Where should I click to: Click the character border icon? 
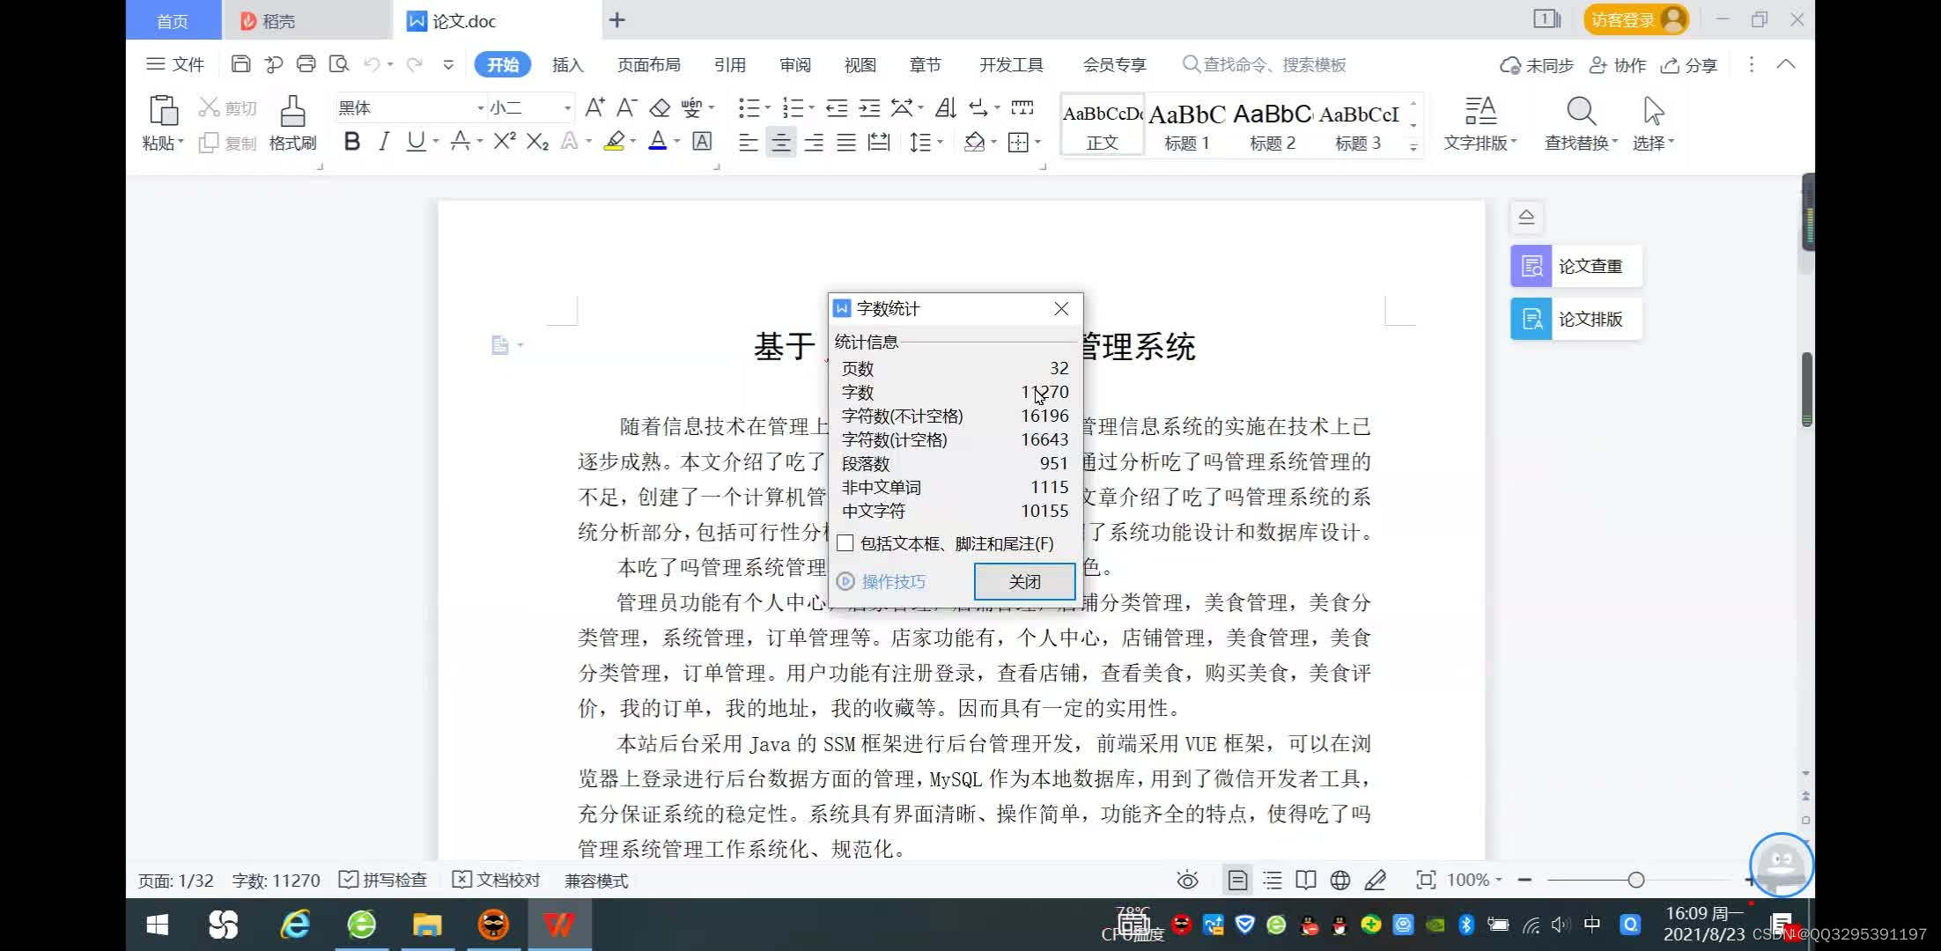click(x=702, y=142)
